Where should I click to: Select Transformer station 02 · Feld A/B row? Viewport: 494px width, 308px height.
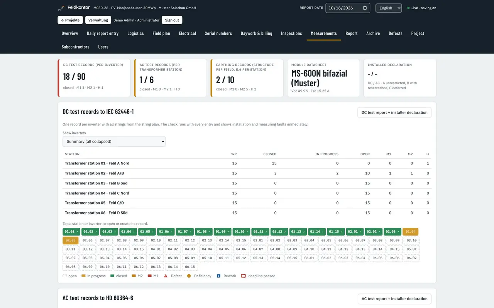[x=247, y=173]
